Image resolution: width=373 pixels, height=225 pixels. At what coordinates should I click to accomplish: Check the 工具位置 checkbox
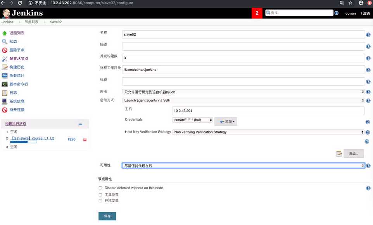(100, 195)
